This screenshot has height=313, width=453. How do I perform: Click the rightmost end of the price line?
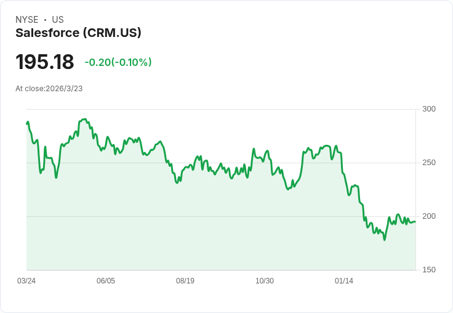[x=415, y=222]
